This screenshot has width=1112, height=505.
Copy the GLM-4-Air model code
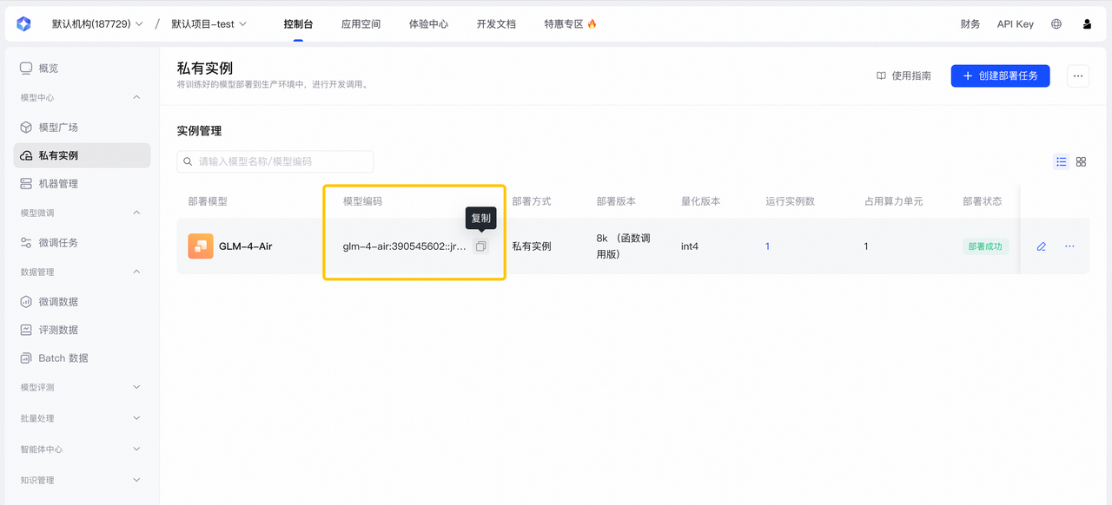pos(481,246)
